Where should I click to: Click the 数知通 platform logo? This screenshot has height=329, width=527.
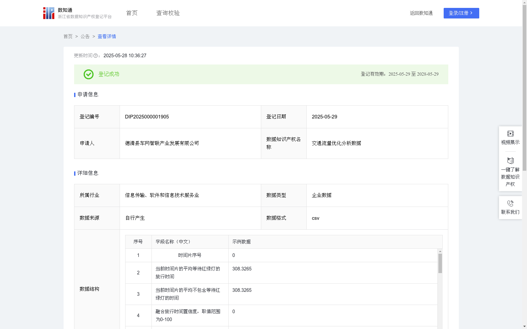77,13
